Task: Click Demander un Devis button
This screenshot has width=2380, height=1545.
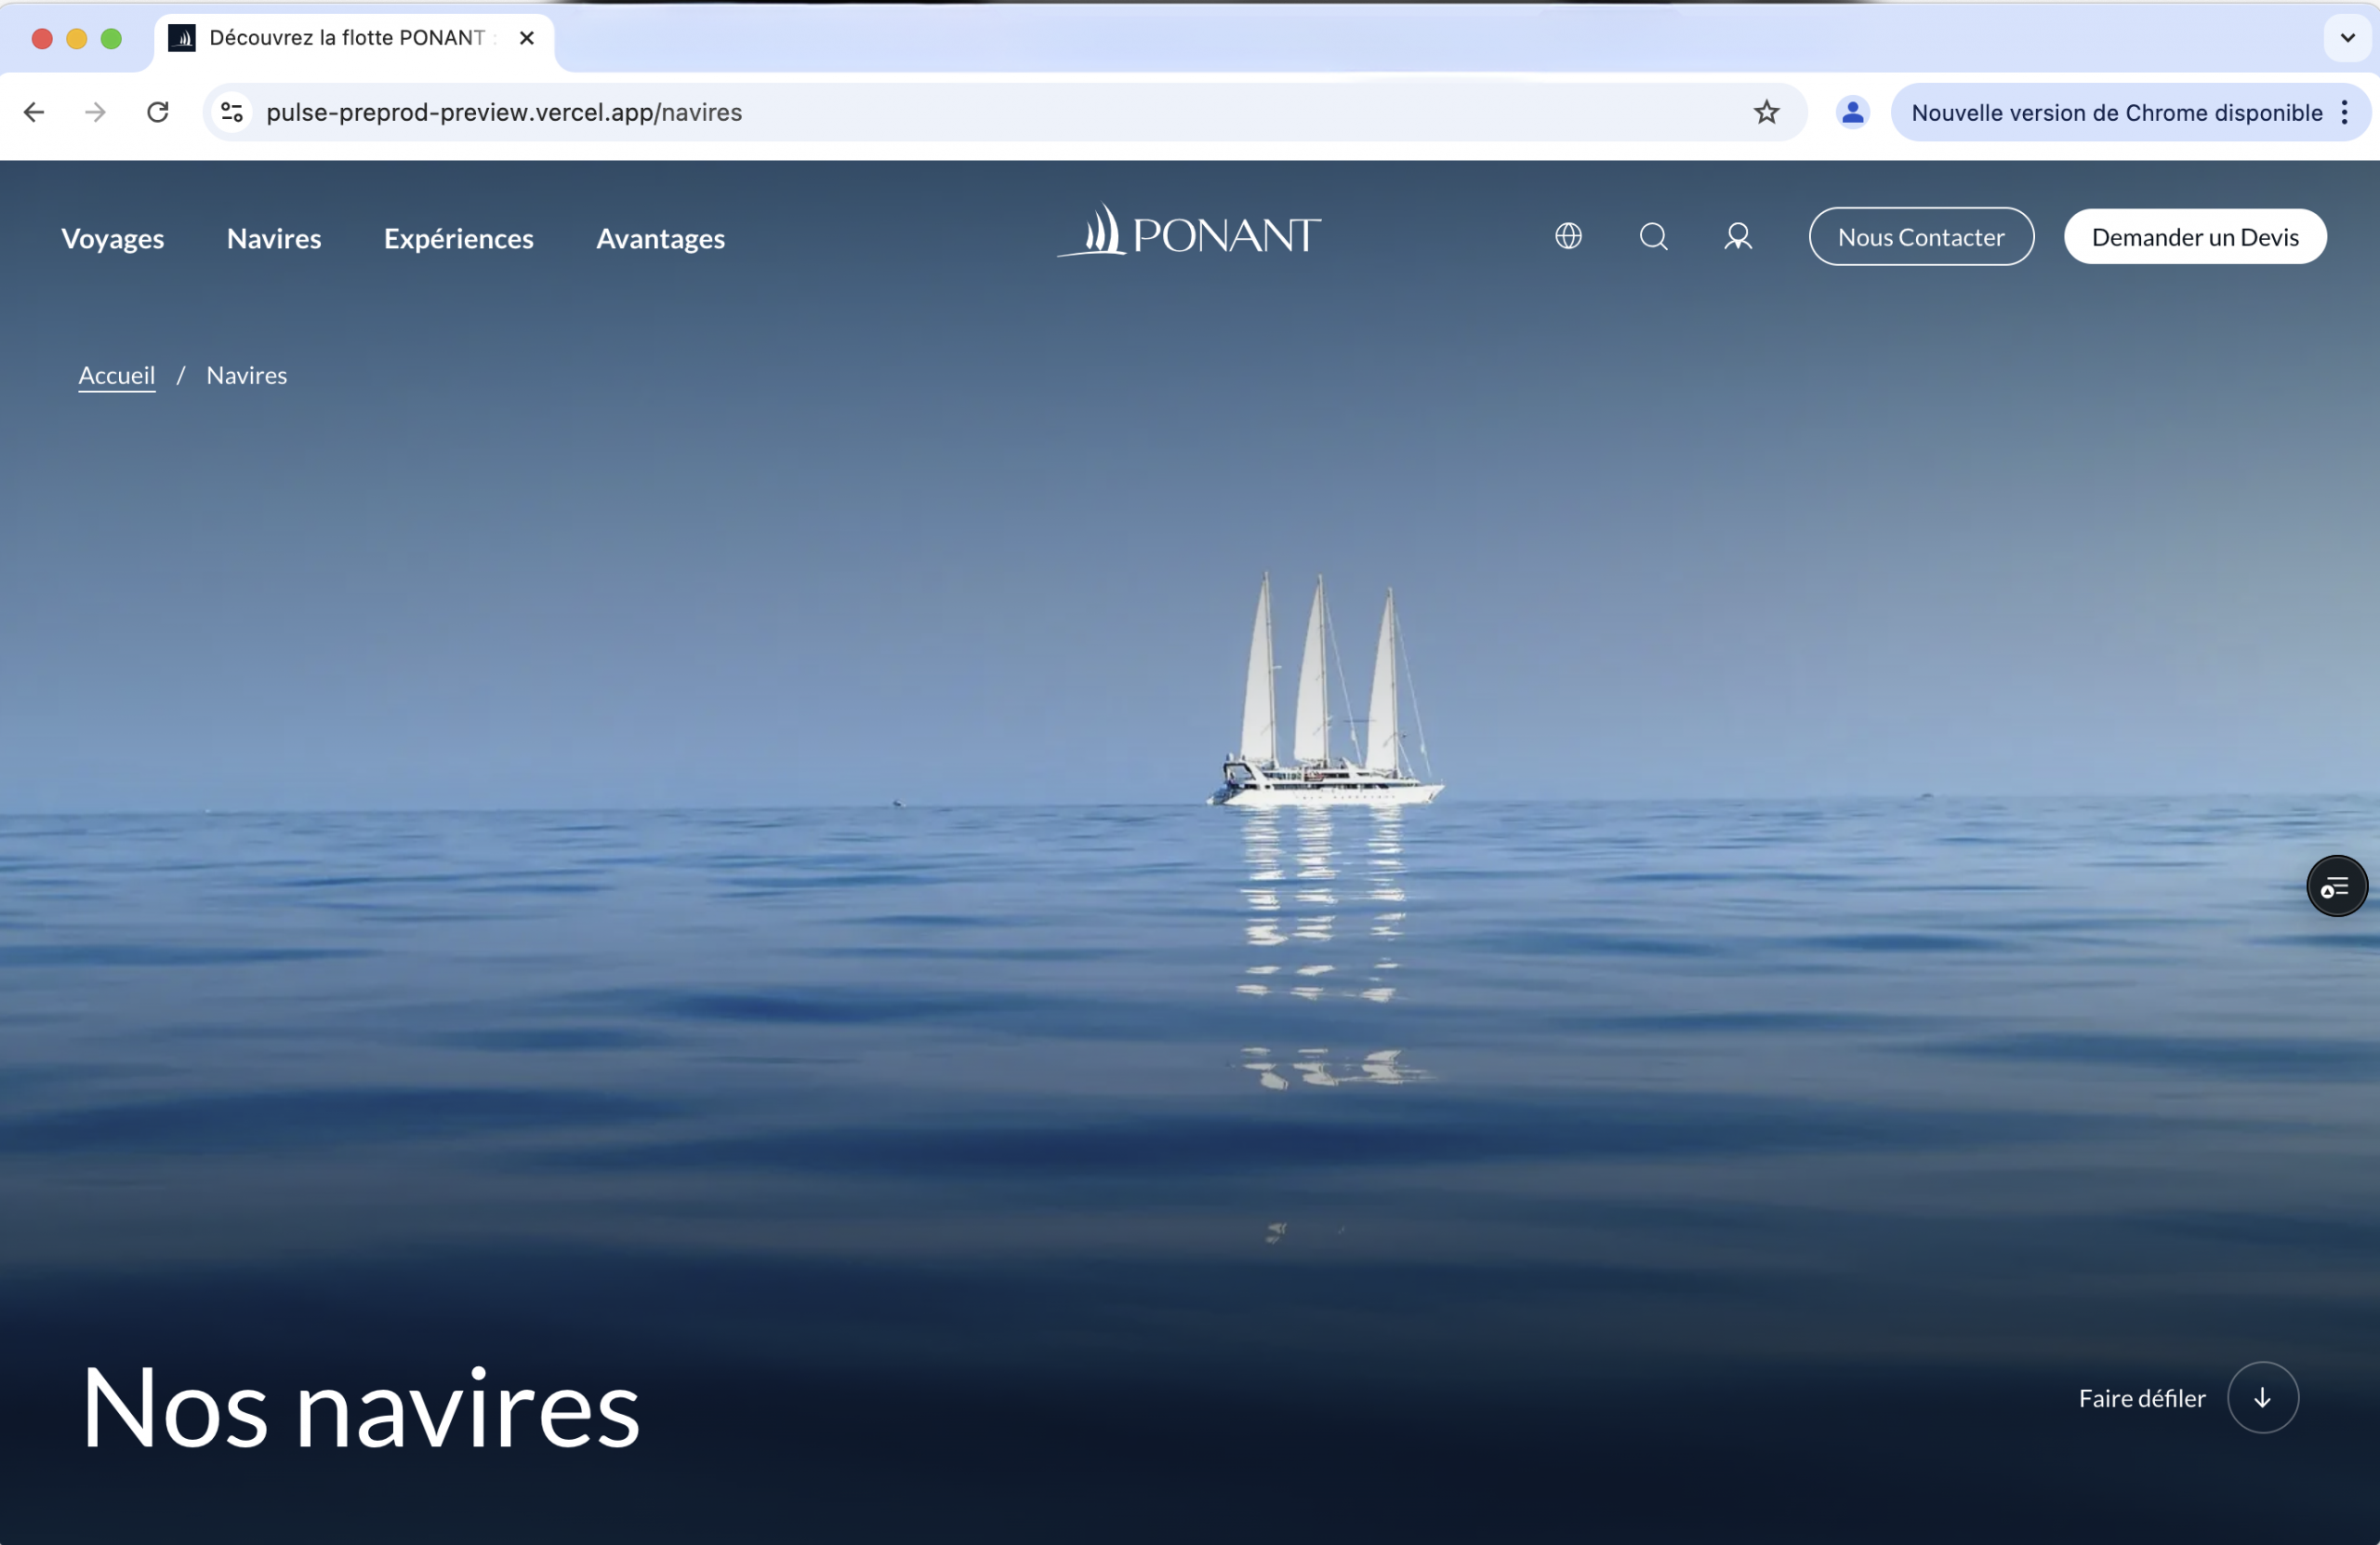Action: [x=2194, y=237]
